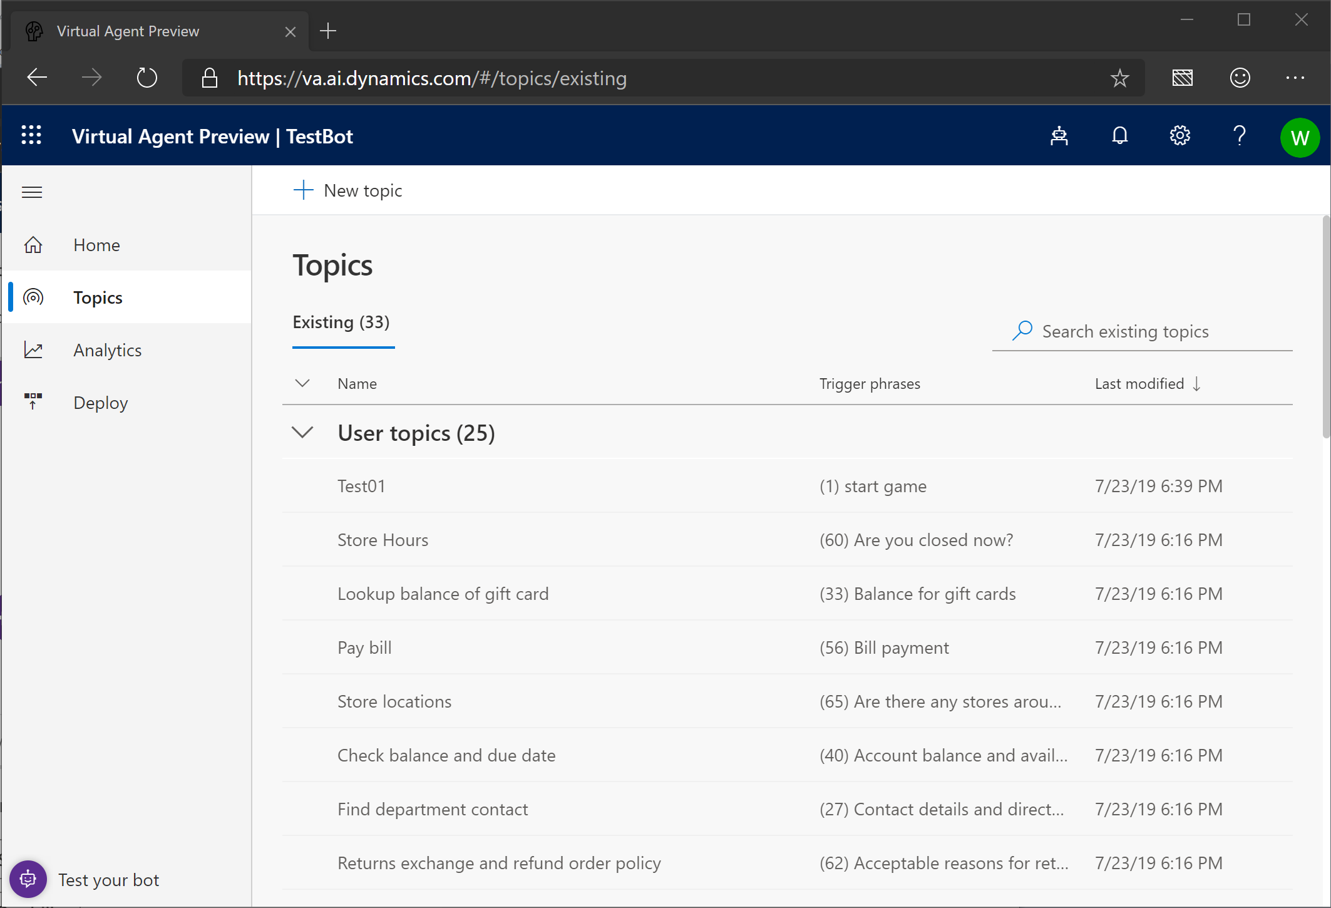Open notifications via the bell icon
The height and width of the screenshot is (908, 1331).
(x=1119, y=136)
